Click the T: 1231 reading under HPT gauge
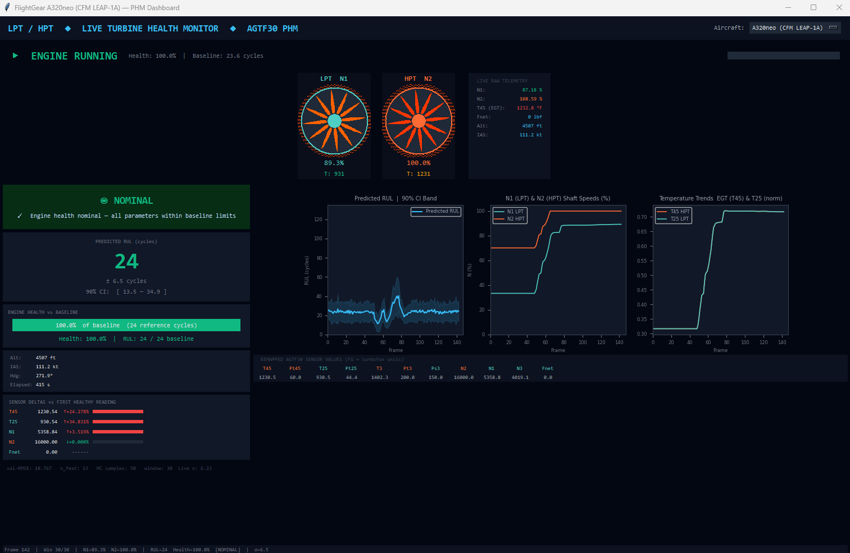The height and width of the screenshot is (553, 850). pos(419,174)
